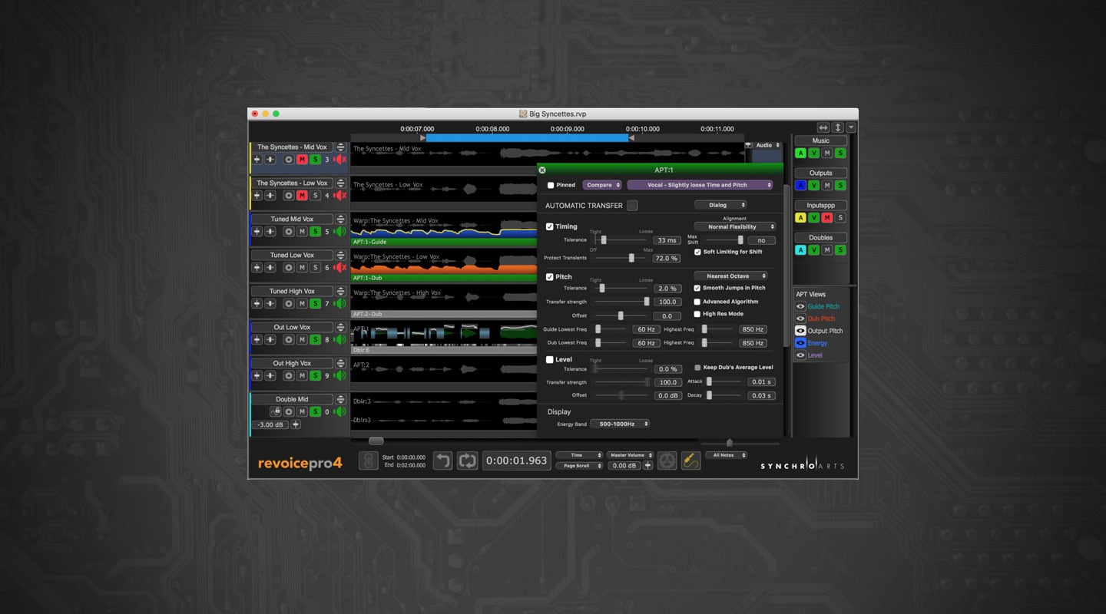The height and width of the screenshot is (614, 1106).
Task: Hide Output Pitch with its eye toggle
Action: click(800, 331)
